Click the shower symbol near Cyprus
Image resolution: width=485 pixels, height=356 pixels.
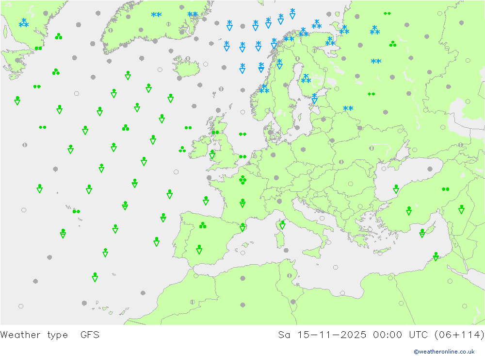[x=422, y=233]
